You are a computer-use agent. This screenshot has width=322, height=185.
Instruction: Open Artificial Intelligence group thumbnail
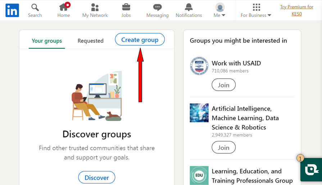199,113
